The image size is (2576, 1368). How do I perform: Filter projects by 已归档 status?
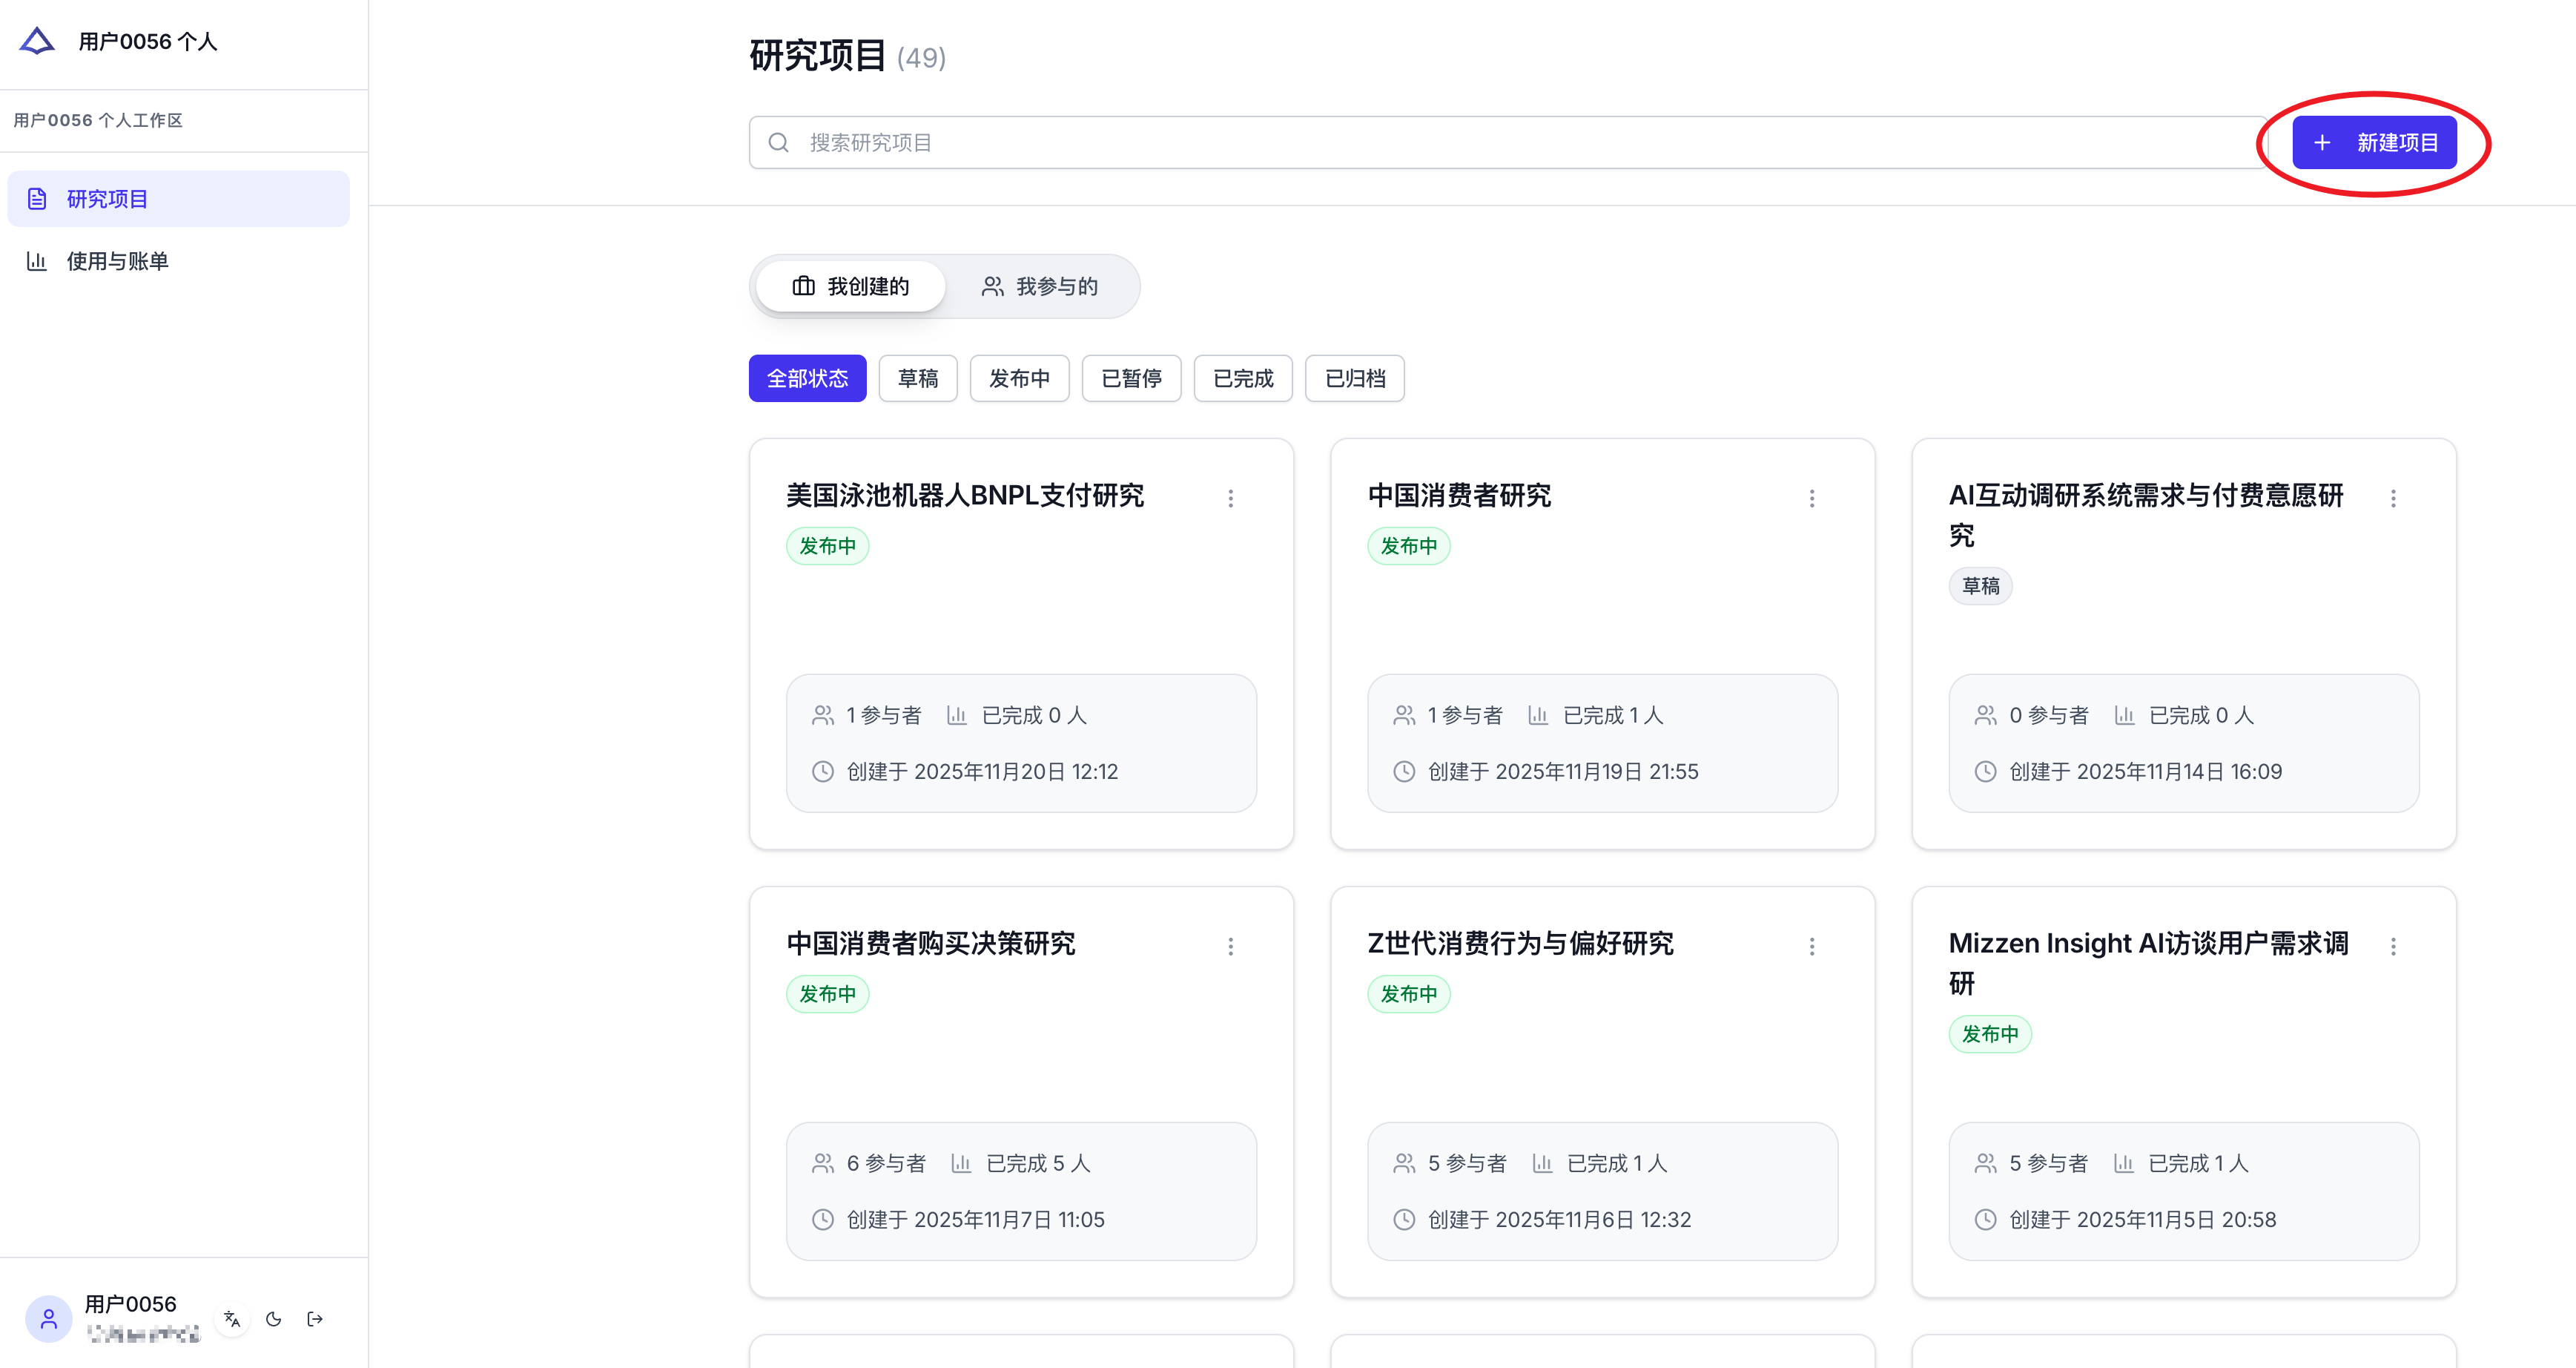pyautogui.click(x=1355, y=378)
